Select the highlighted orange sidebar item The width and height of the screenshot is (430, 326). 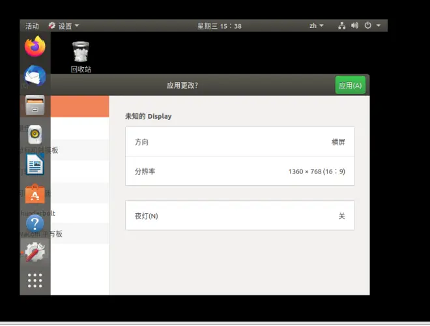click(x=79, y=106)
